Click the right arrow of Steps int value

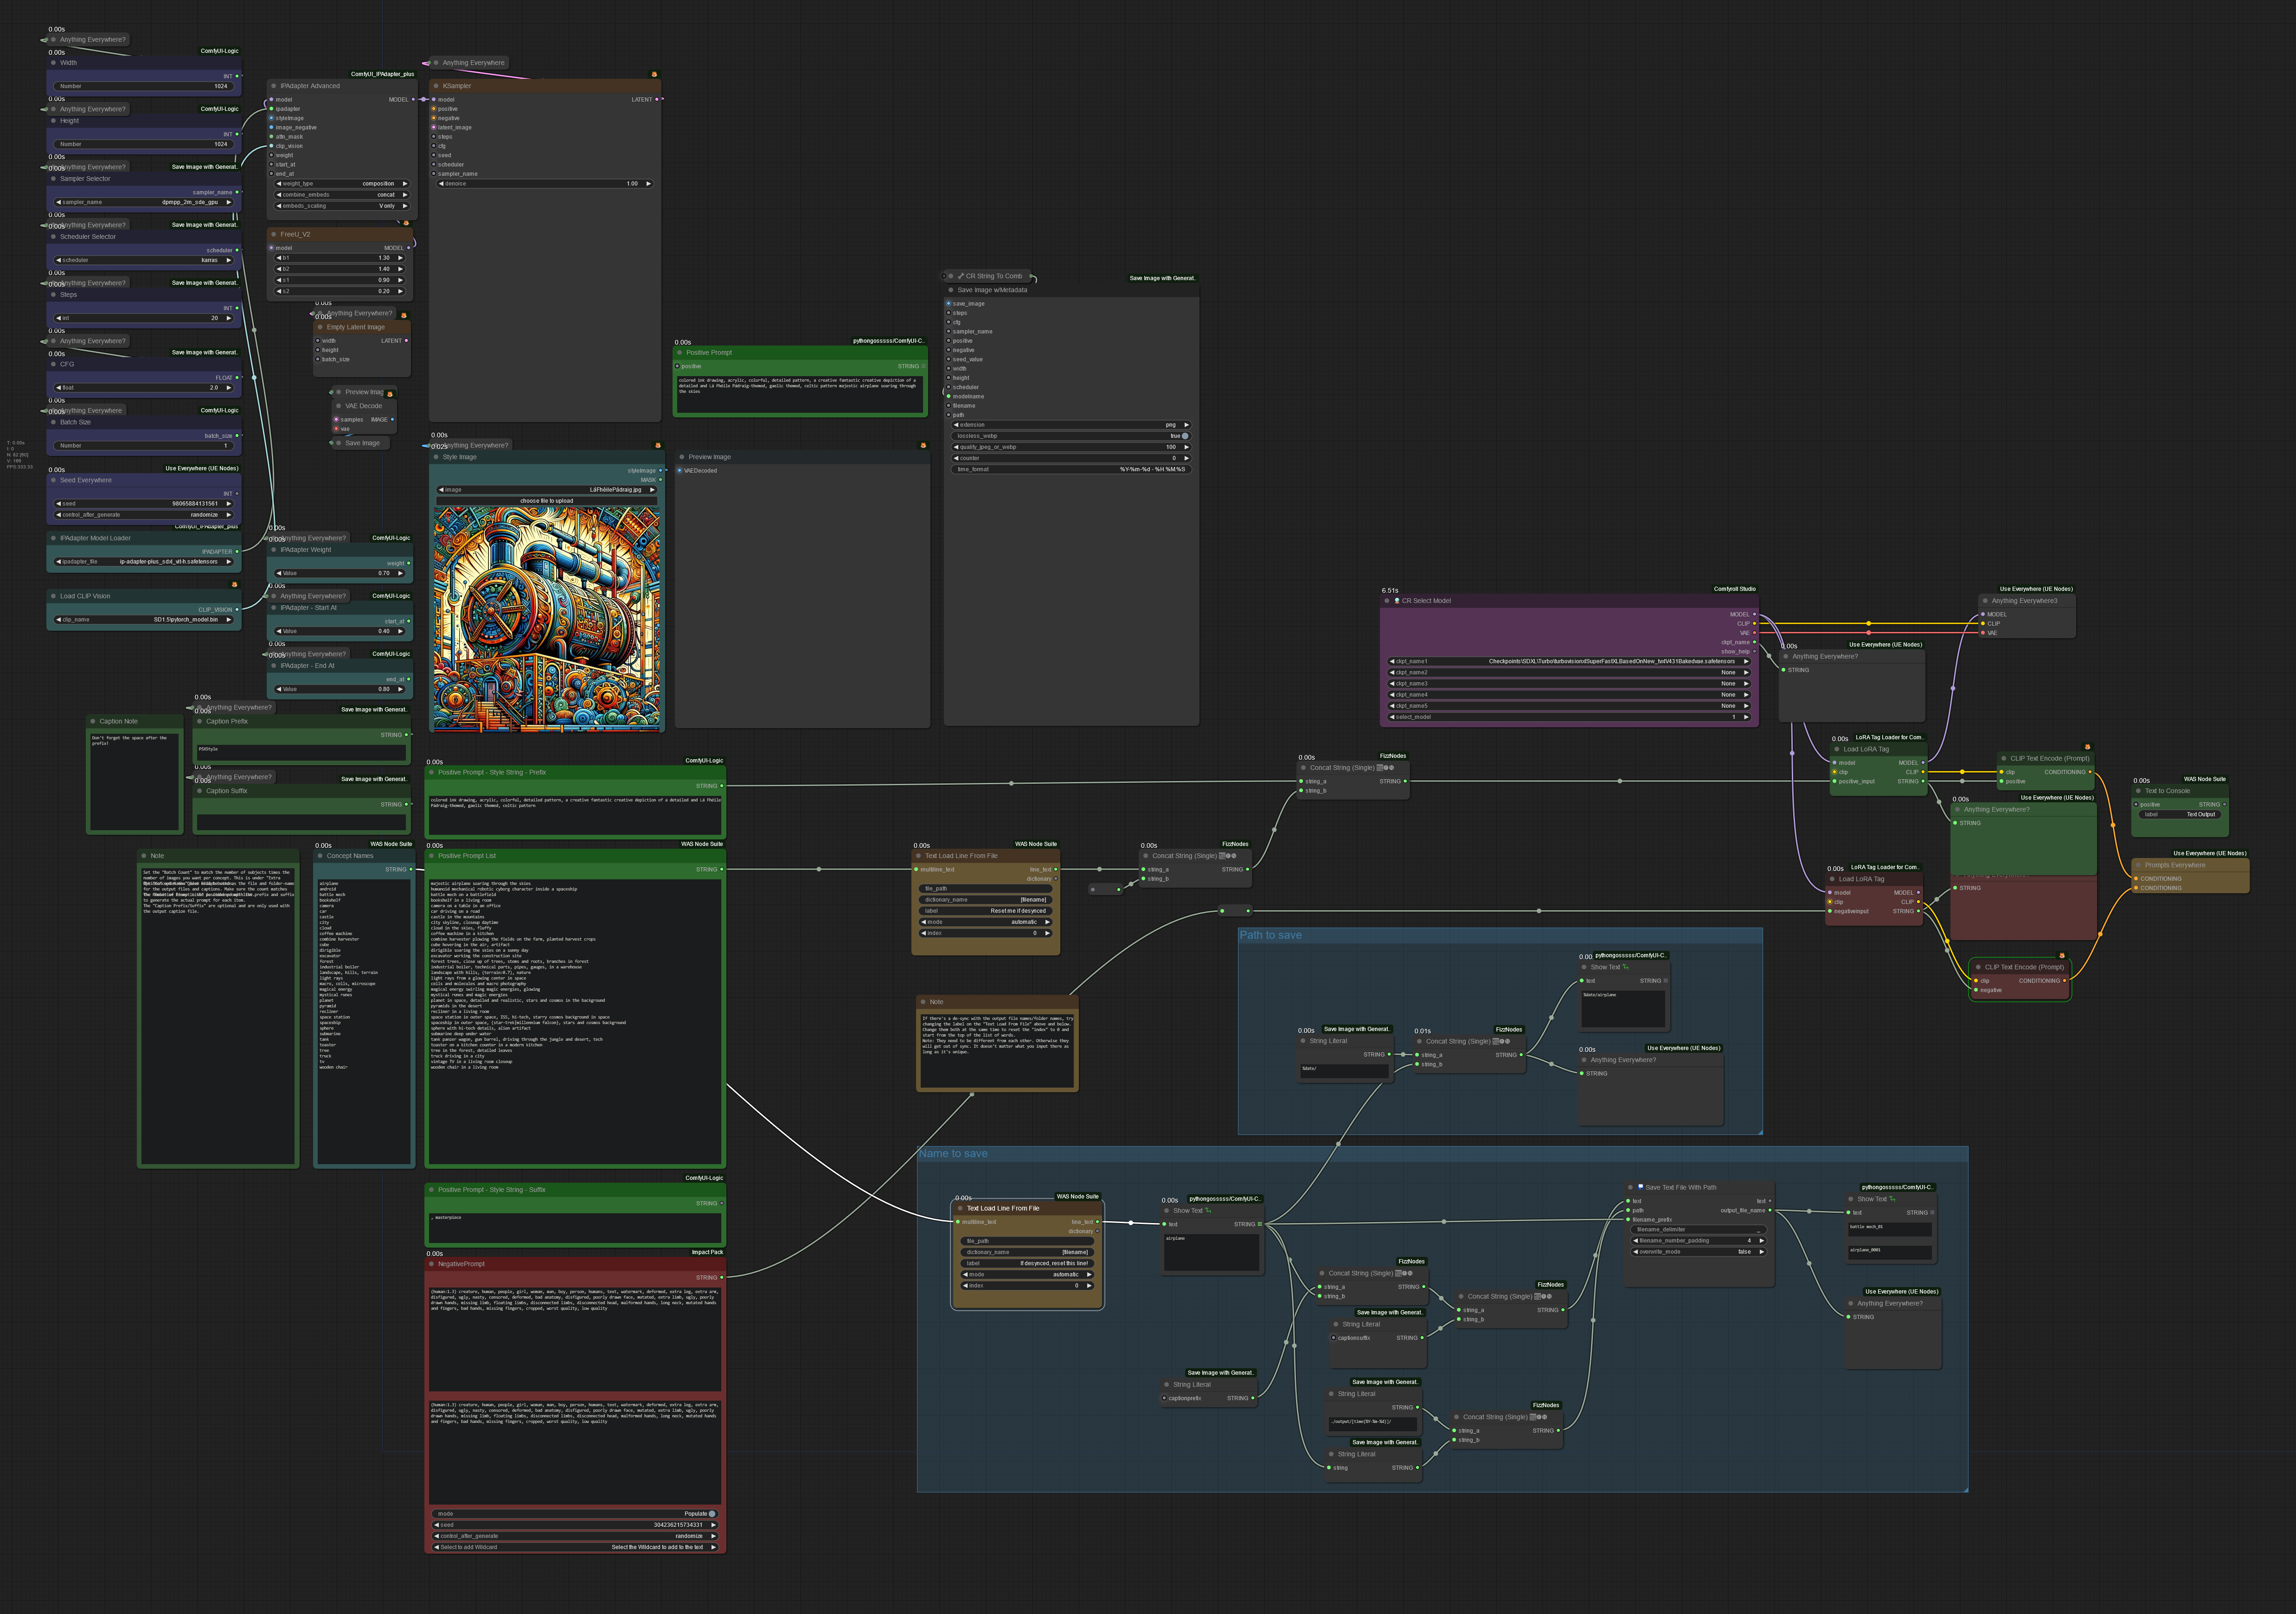[x=229, y=318]
